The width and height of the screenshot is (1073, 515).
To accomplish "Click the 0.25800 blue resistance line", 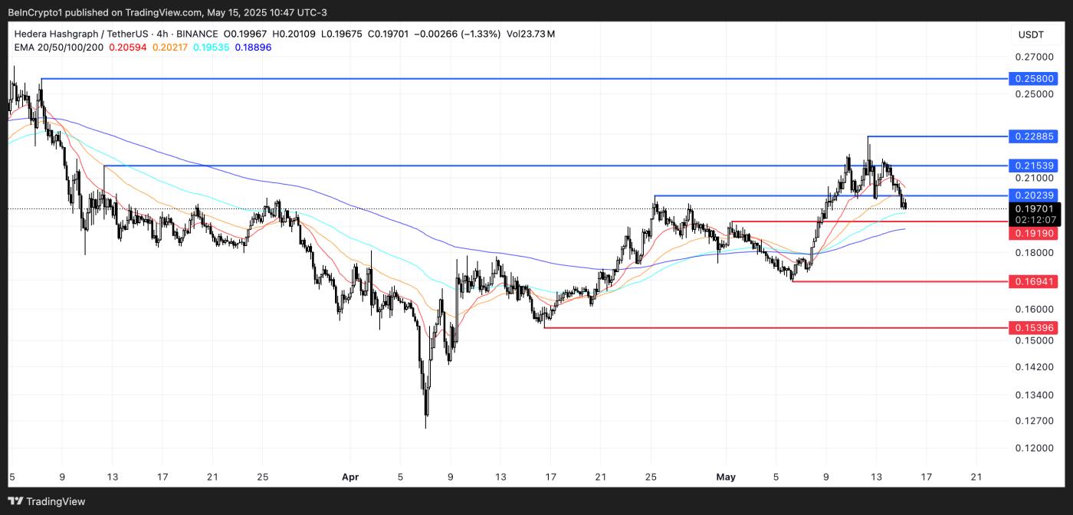I will 525,78.
